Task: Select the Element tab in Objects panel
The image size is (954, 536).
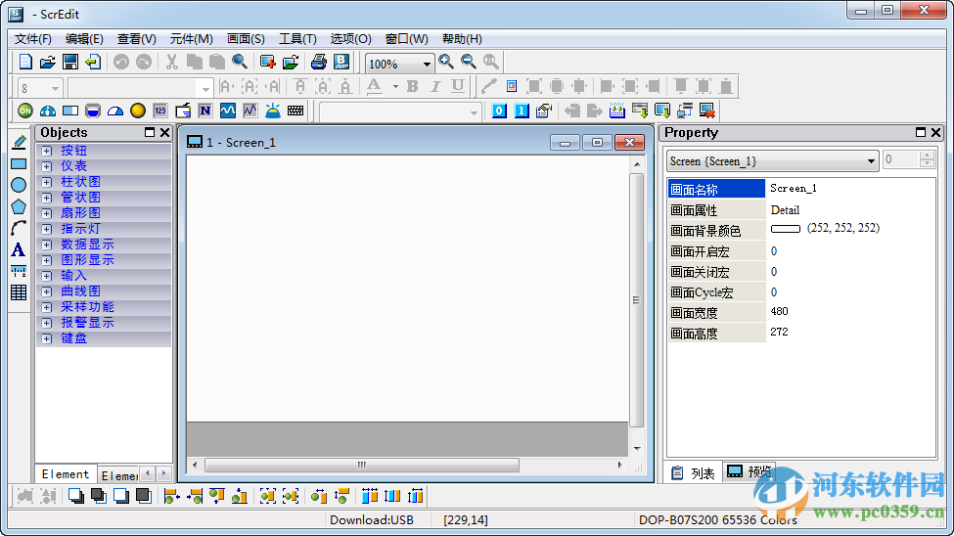Action: pyautogui.click(x=66, y=474)
